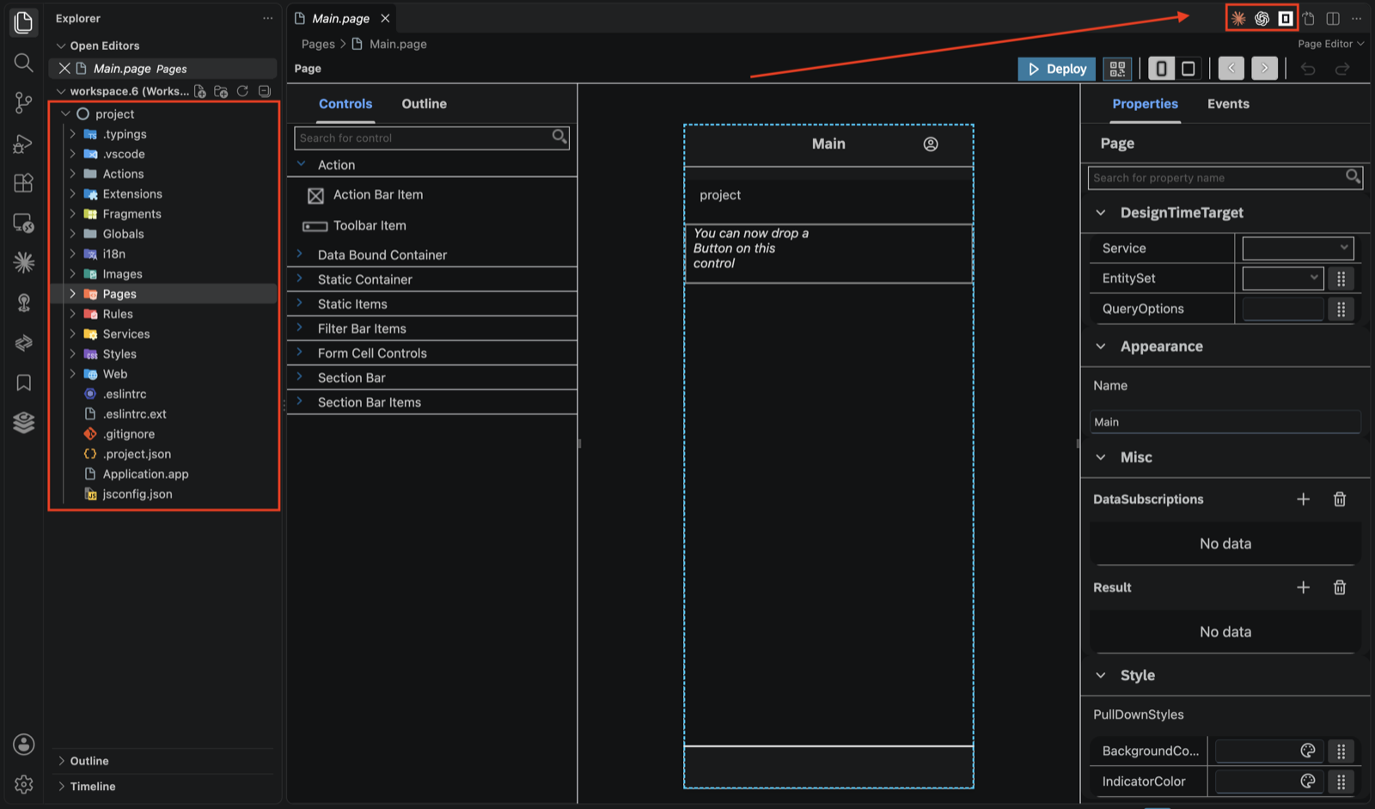Switch preview to phone layout
Screen dimensions: 1375x809
[x=1161, y=69]
